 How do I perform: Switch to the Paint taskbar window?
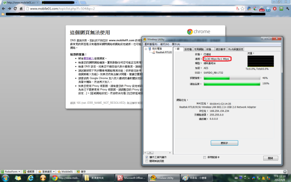pos(196,178)
